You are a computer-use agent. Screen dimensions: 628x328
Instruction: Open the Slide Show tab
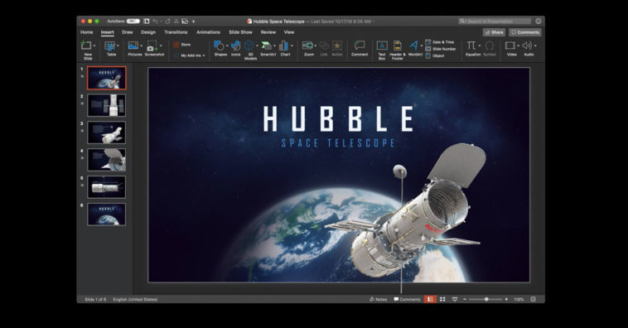[x=241, y=32]
